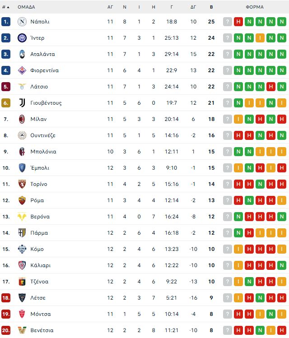Open the Juventus logo icon

(x=22, y=103)
